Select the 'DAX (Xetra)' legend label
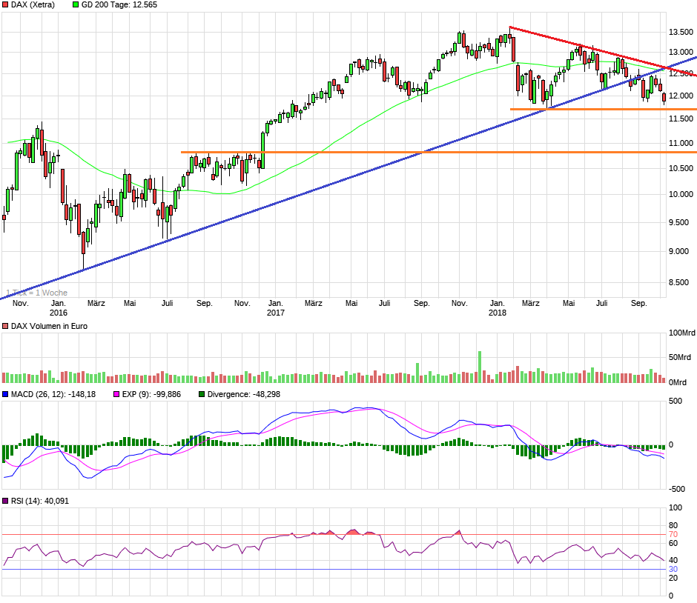697x603 pixels. tap(33, 5)
